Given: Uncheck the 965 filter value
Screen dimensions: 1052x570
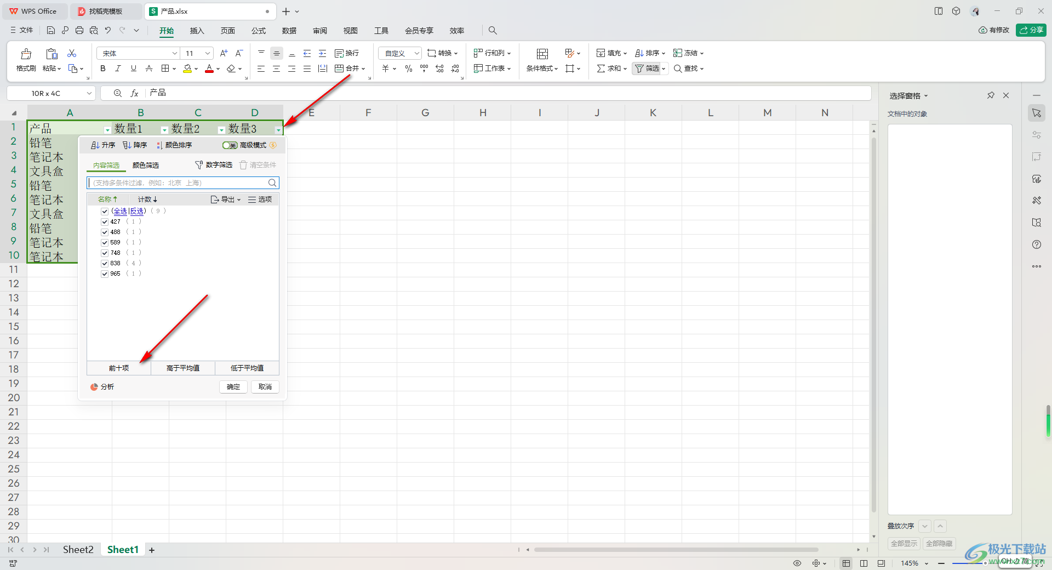Looking at the screenshot, I should click(105, 274).
